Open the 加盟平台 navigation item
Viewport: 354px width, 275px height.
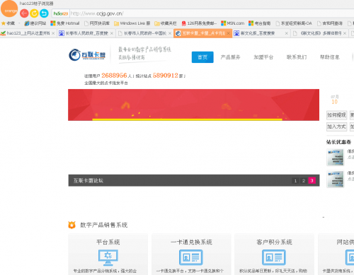(263, 57)
